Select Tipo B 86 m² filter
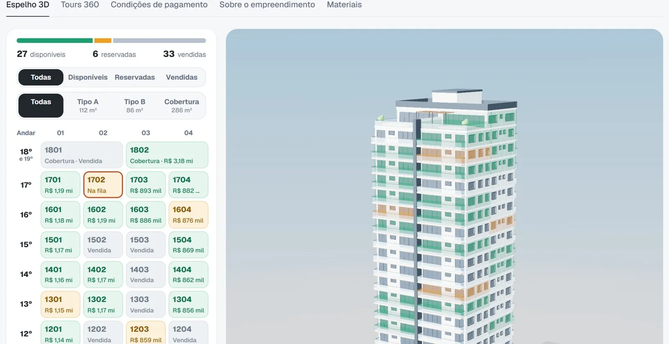The image size is (669, 344). click(x=135, y=106)
